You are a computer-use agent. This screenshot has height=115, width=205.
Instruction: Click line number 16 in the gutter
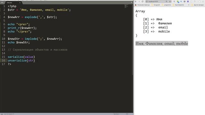3,60
